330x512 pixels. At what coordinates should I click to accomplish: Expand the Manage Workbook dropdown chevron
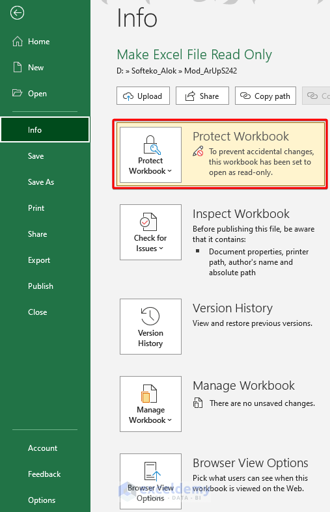(x=170, y=420)
